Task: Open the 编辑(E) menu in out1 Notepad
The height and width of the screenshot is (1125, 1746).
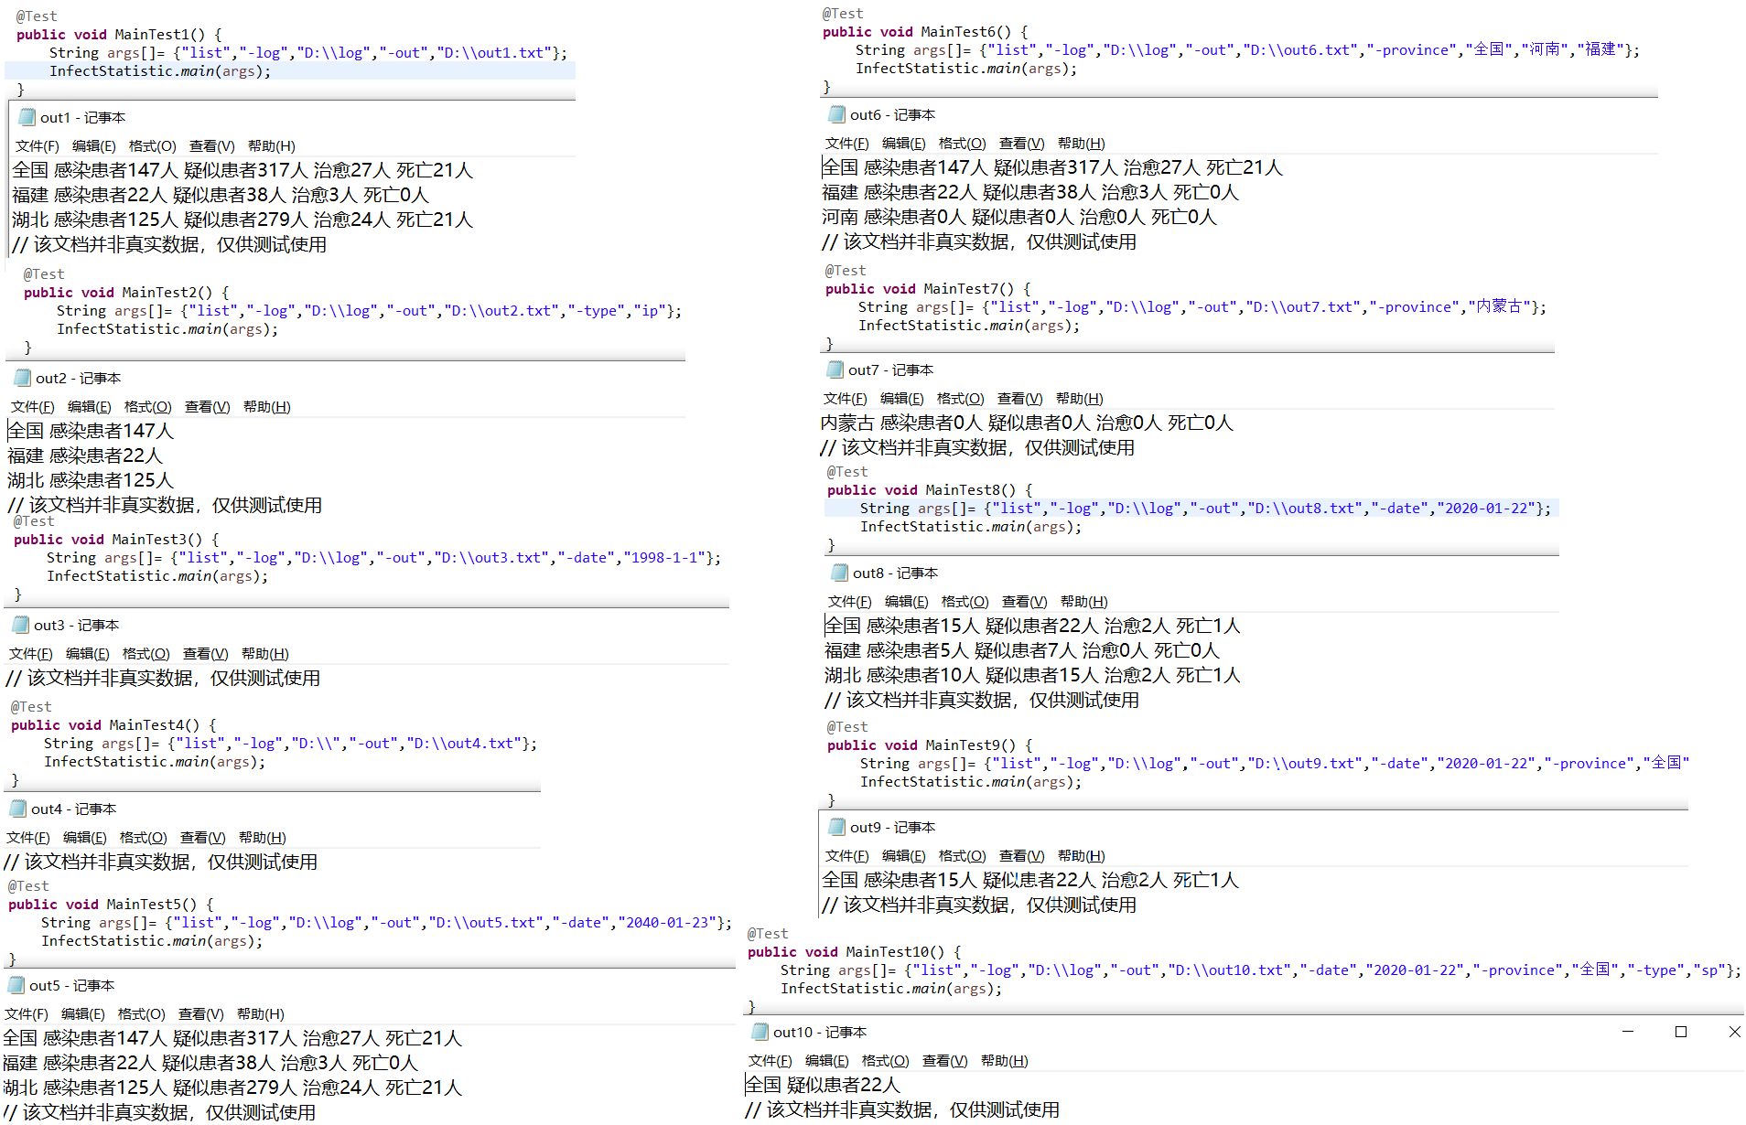Action: pos(94,146)
